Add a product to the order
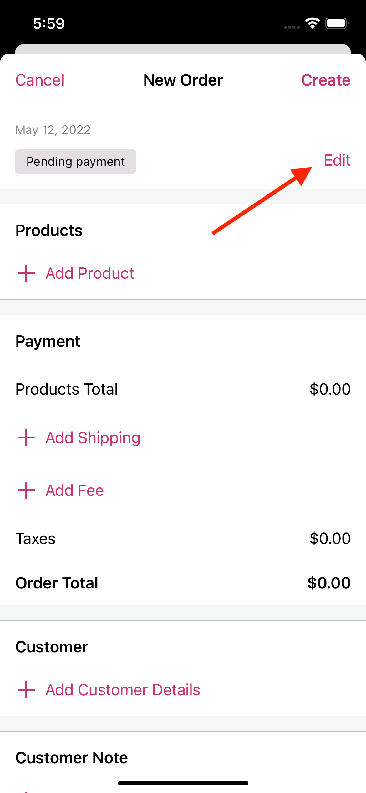 (89, 273)
